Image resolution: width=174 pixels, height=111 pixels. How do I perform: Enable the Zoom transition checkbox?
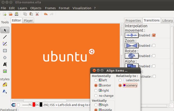pos(154,46)
